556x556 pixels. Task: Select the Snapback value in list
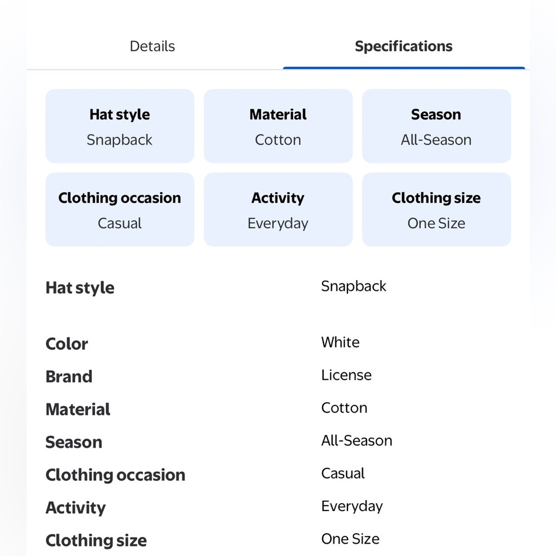pyautogui.click(x=354, y=286)
